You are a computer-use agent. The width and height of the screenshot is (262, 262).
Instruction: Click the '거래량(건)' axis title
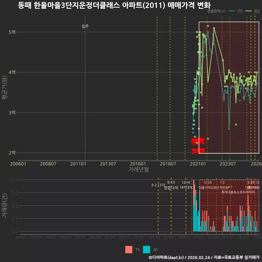(5, 206)
